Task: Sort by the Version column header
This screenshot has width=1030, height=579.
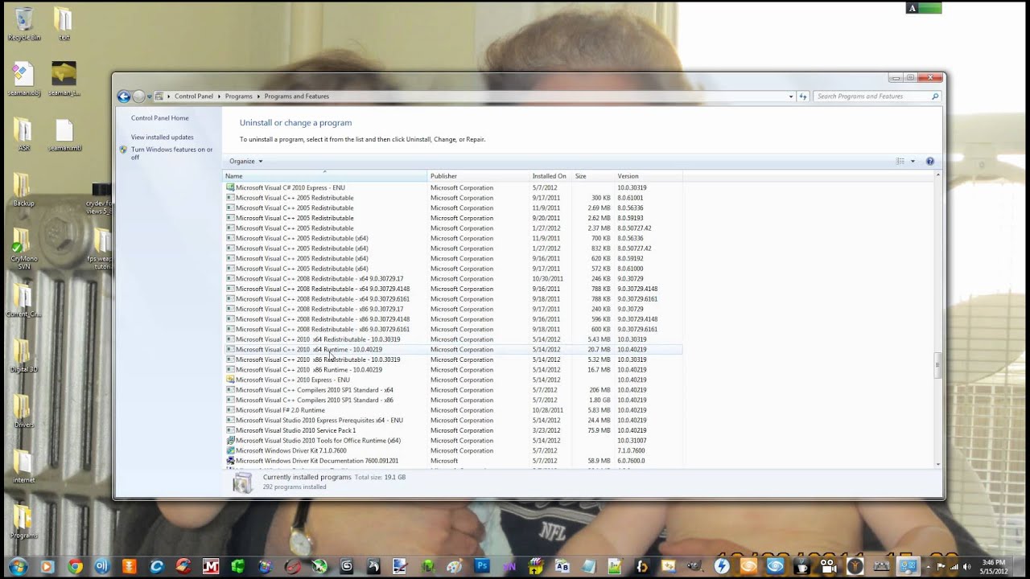Action: coord(649,176)
